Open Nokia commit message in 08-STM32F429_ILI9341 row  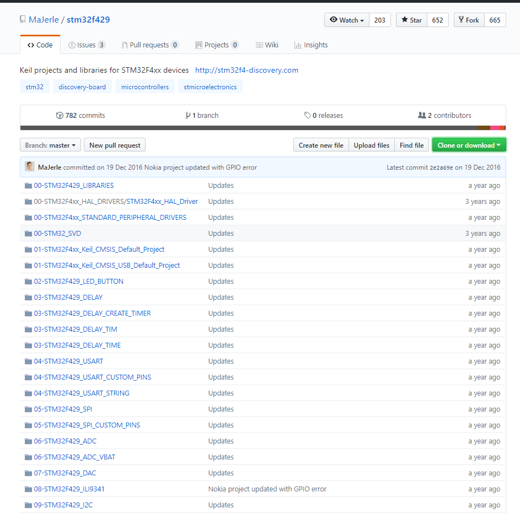pyautogui.click(x=267, y=489)
